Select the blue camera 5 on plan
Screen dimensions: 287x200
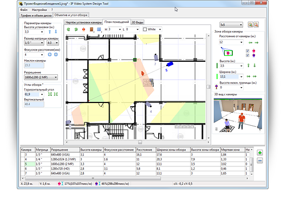pyautogui.click(x=169, y=64)
